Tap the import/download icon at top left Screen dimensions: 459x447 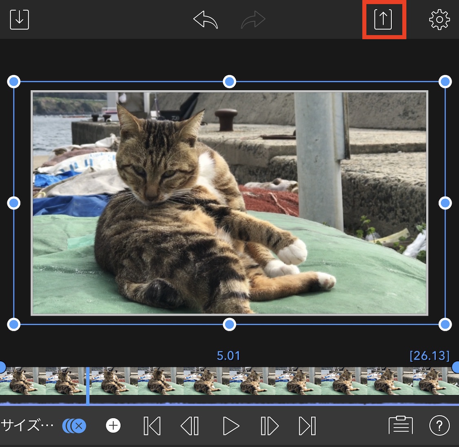[x=19, y=20]
